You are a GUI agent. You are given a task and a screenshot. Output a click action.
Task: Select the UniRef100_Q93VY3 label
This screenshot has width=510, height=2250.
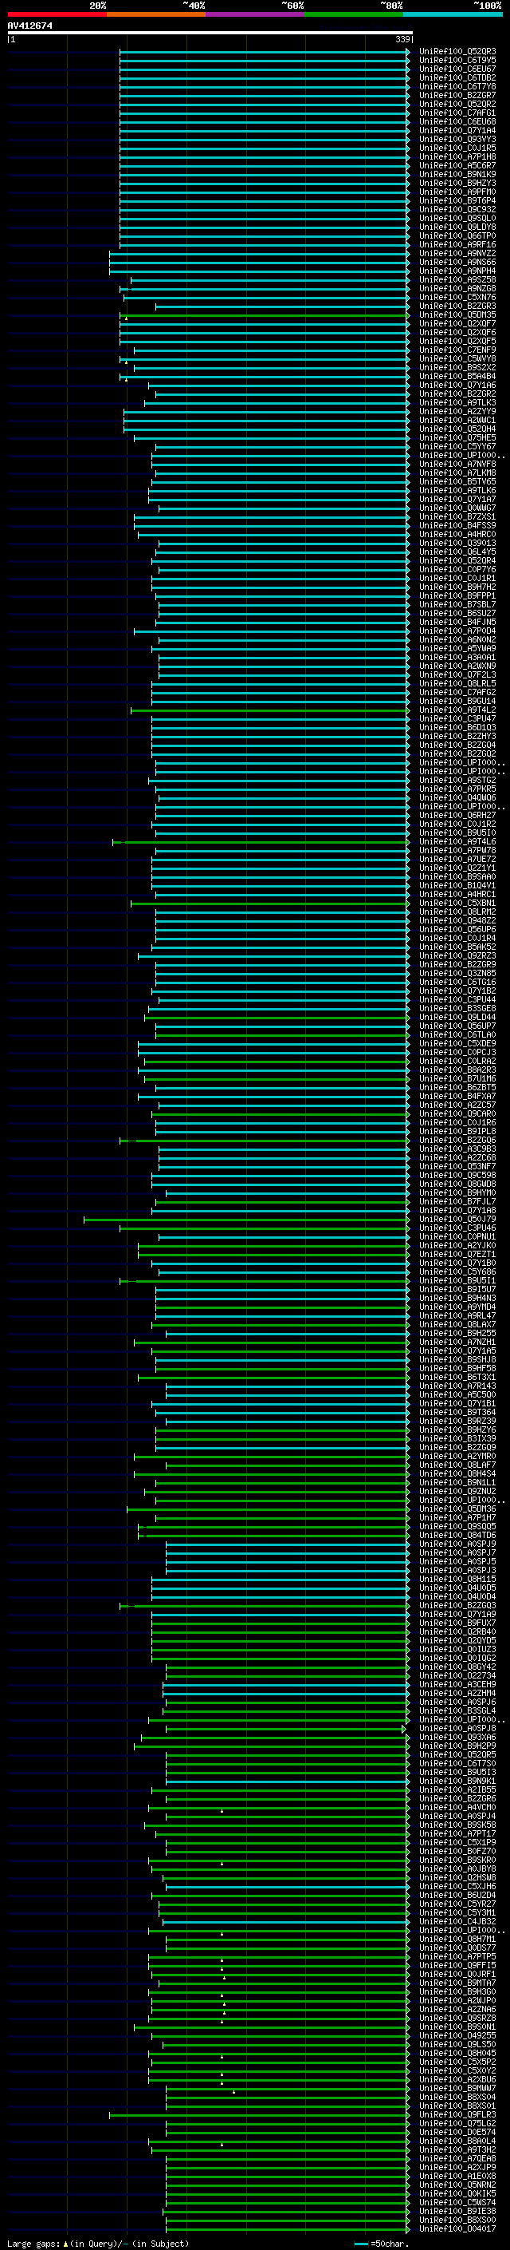tap(457, 139)
